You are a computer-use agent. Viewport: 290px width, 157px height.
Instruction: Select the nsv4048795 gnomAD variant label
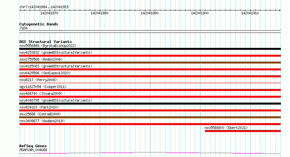coord(56,100)
